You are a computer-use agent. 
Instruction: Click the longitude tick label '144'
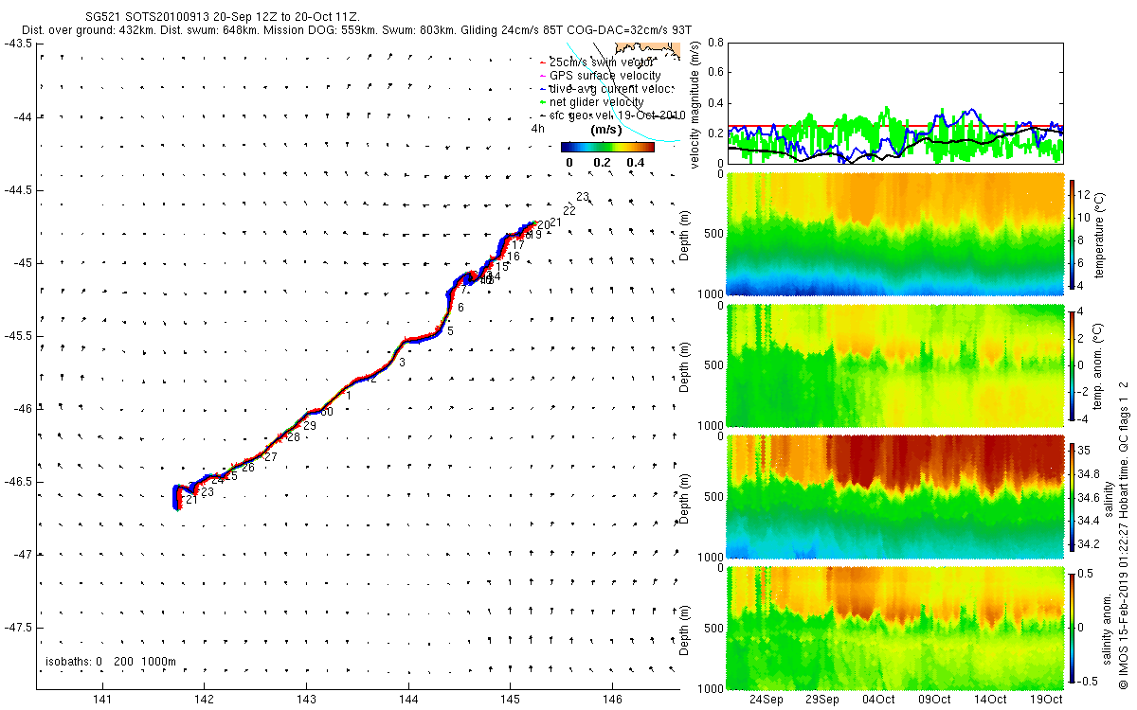[408, 700]
